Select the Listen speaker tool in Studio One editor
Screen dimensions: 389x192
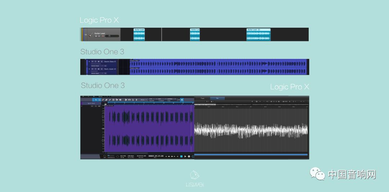coord(120,100)
